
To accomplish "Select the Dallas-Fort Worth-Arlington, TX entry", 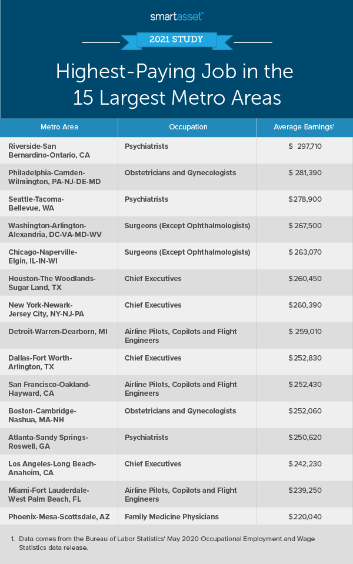I will [39, 362].
